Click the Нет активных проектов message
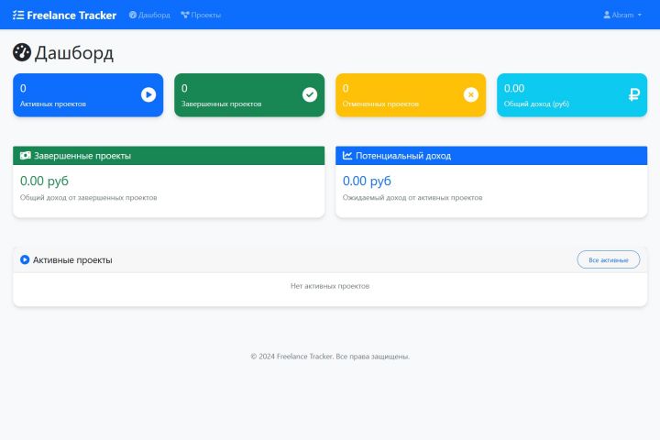Screen dimensions: 660x440 coord(330,286)
